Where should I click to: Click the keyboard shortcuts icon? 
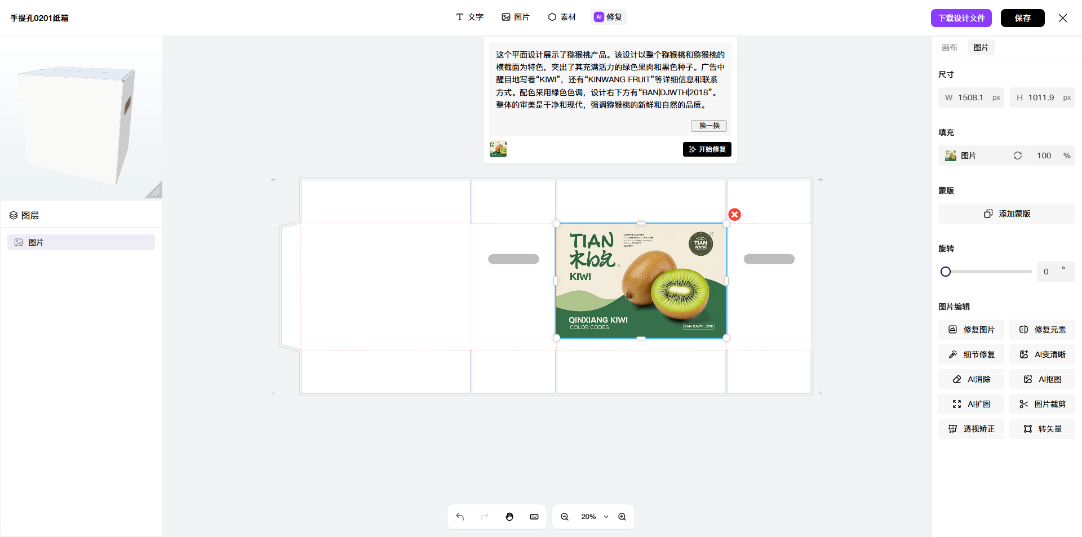[534, 517]
